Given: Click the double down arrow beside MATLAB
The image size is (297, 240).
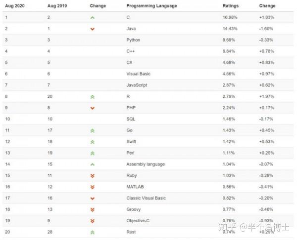Looking at the screenshot, I should pos(92,187).
